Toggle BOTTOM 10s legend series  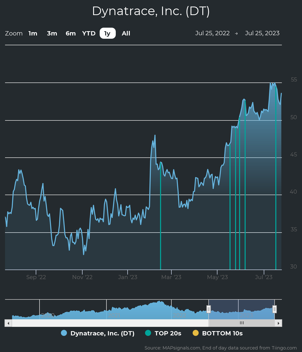click(218, 333)
